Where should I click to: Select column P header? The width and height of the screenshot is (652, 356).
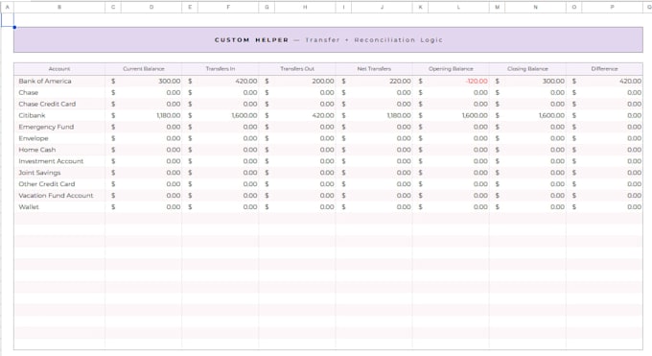(x=612, y=7)
